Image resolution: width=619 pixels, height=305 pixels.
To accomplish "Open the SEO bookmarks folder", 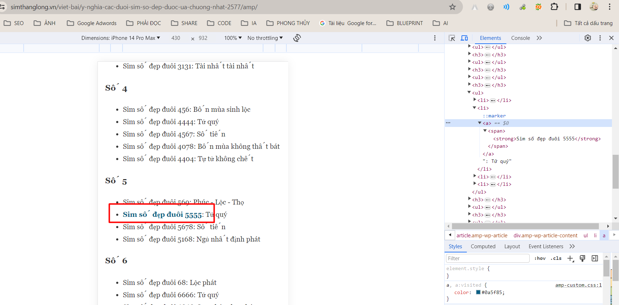I will click(x=14, y=23).
